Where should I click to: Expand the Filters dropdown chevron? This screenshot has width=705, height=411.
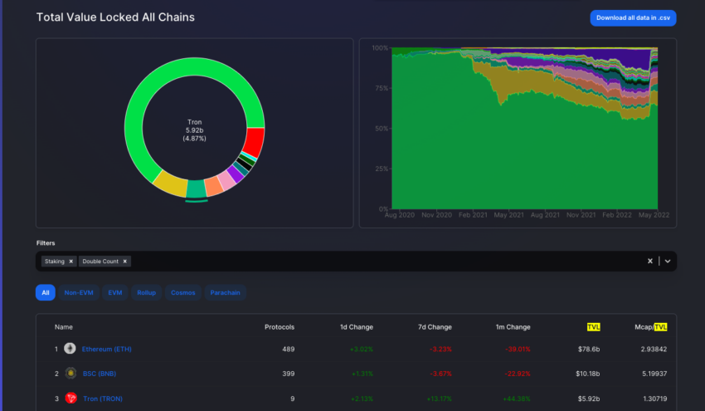(668, 261)
